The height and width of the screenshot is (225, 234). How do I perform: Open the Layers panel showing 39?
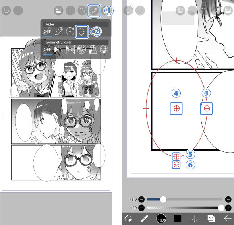(x=211, y=219)
